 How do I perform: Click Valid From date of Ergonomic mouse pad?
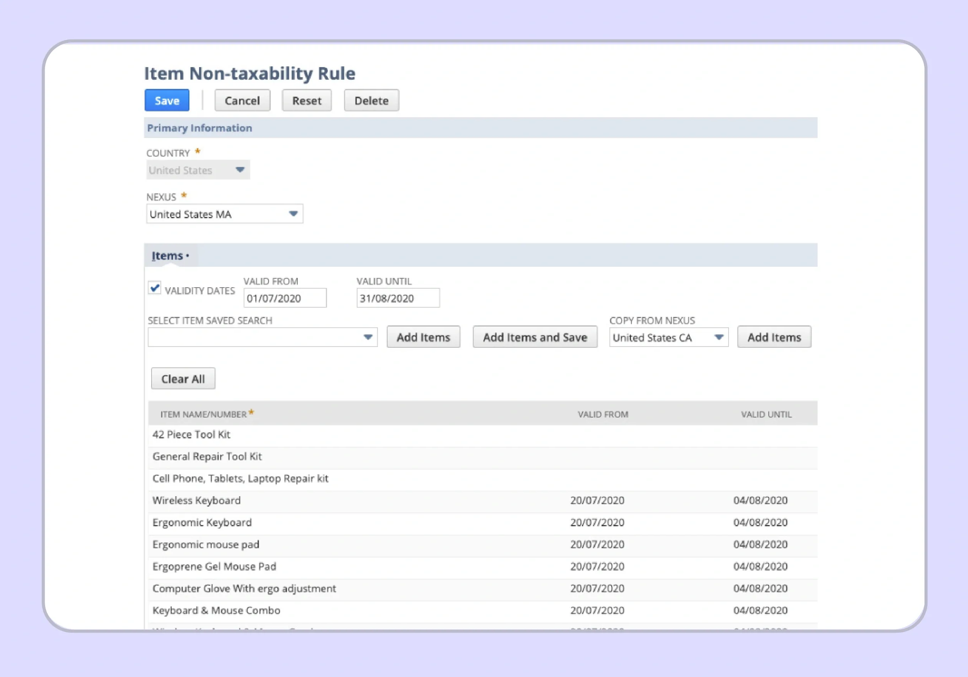coord(597,544)
